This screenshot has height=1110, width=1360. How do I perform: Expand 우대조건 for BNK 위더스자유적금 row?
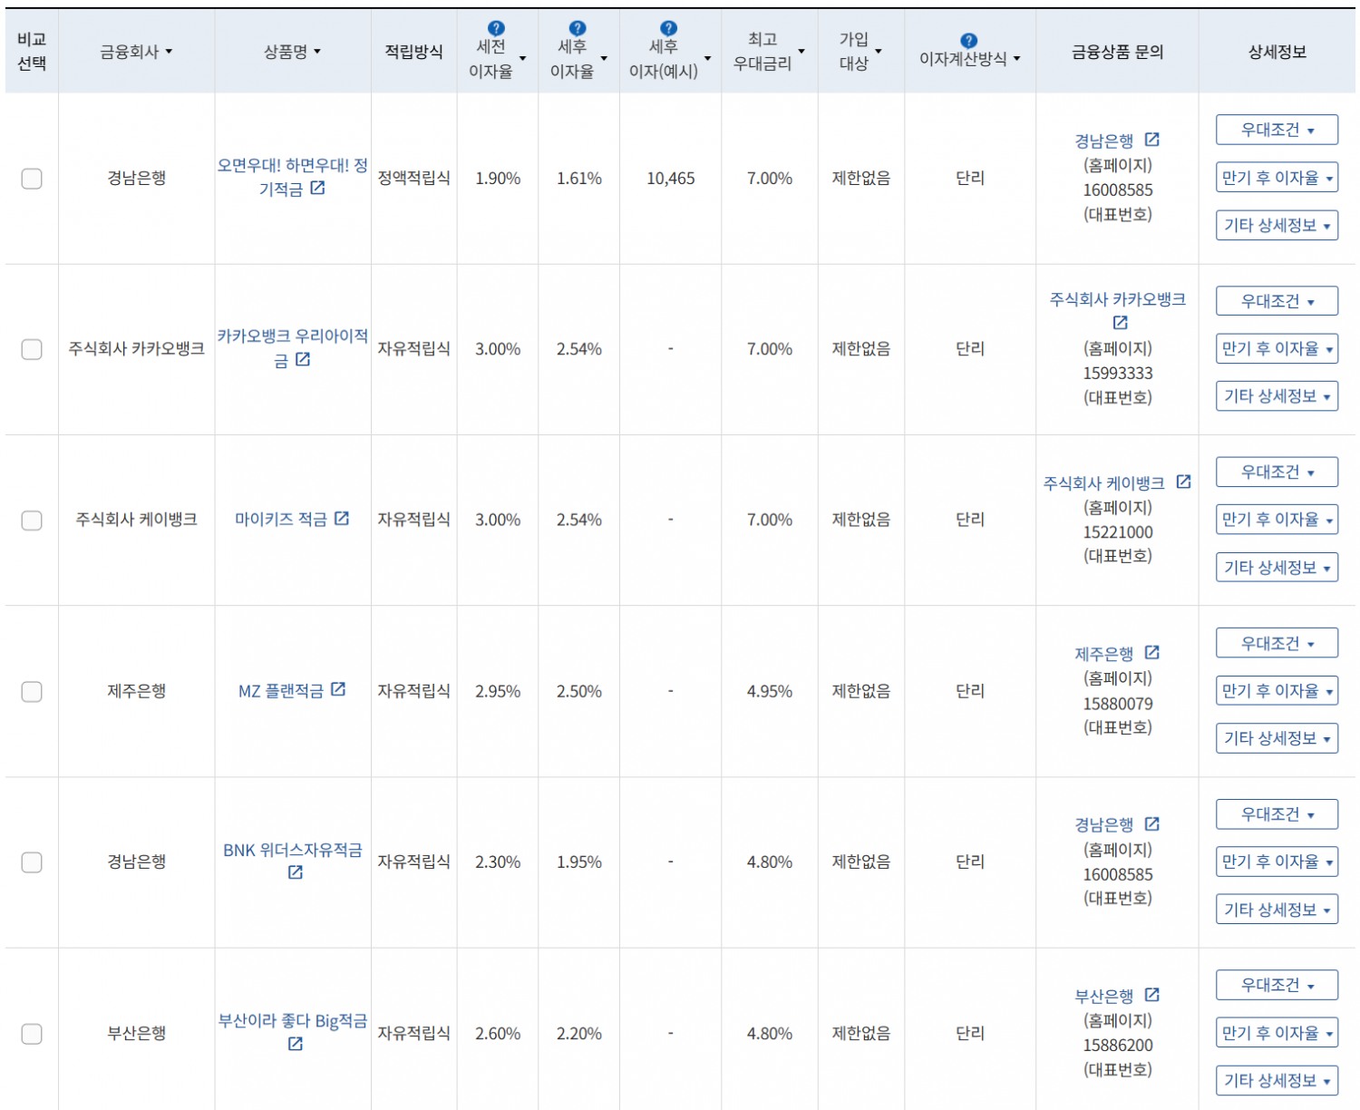coord(1277,814)
